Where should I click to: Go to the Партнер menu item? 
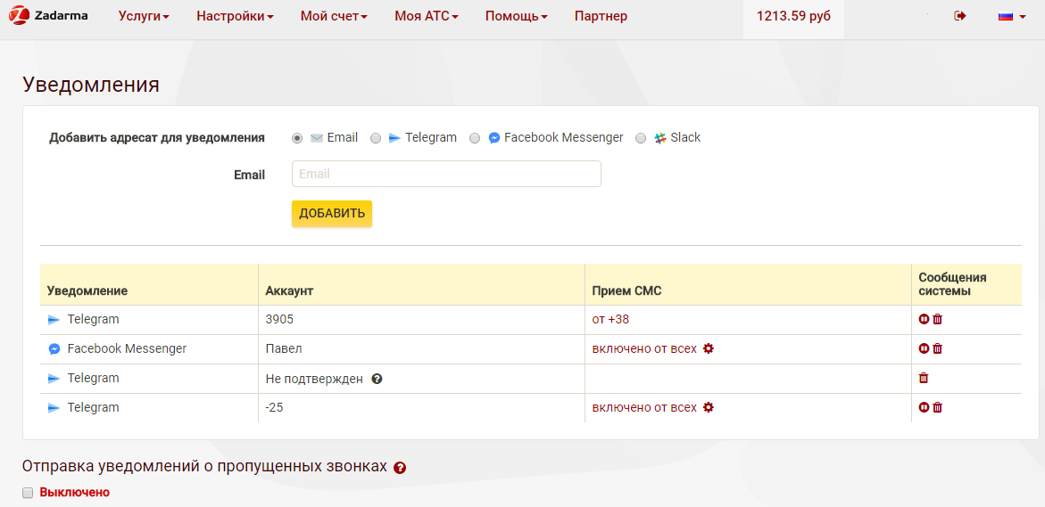[x=601, y=16]
